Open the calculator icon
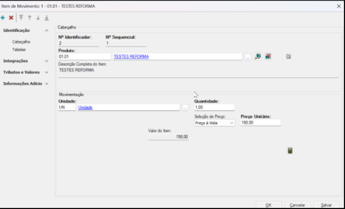This screenshot has width=345, height=209. coord(290,151)
